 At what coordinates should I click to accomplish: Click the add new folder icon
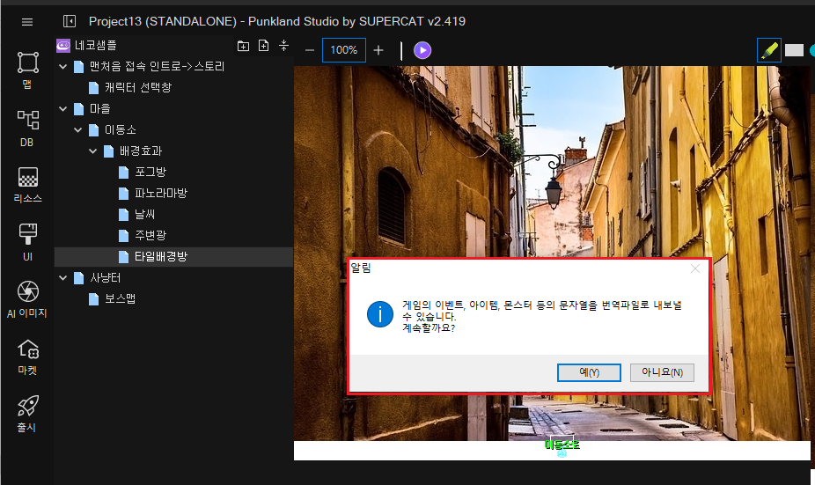pyautogui.click(x=244, y=46)
